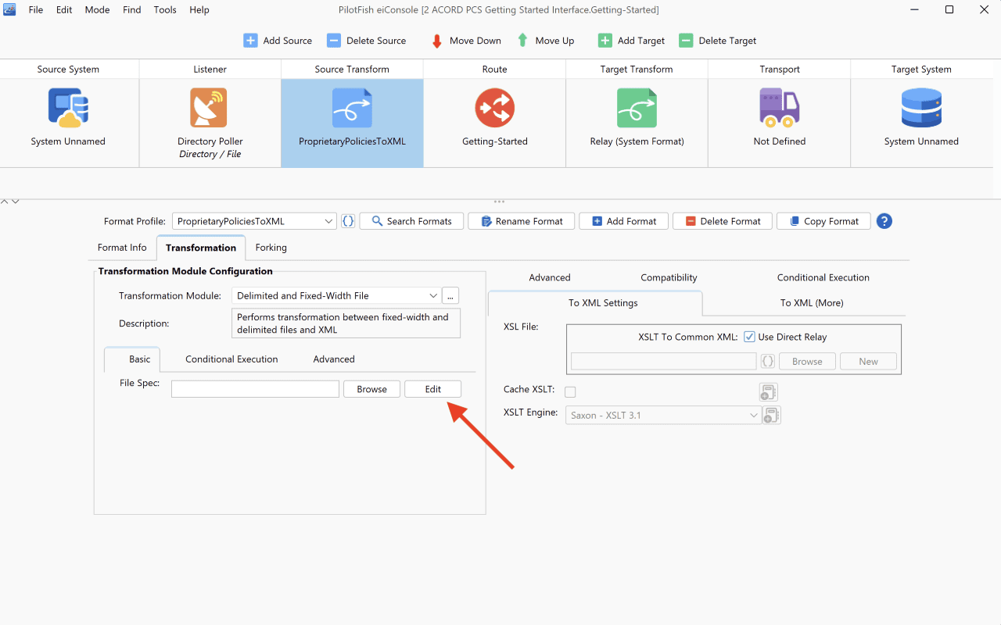Click into the File Spec input field
This screenshot has width=1001, height=625.
coord(255,389)
